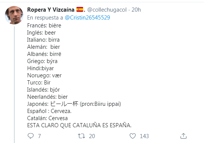
Task: Click the line 'ESTA CLARO QUE CATALUÑA ES ESPAÑA.'
Action: 79,125
